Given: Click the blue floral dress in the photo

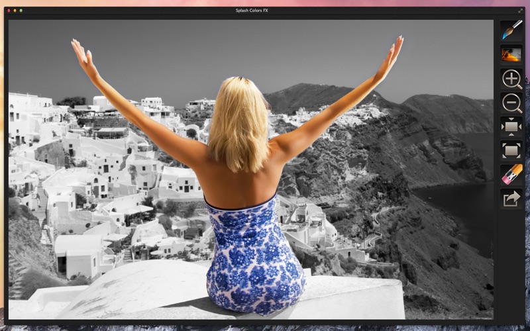Looking at the screenshot, I should coord(254,257).
